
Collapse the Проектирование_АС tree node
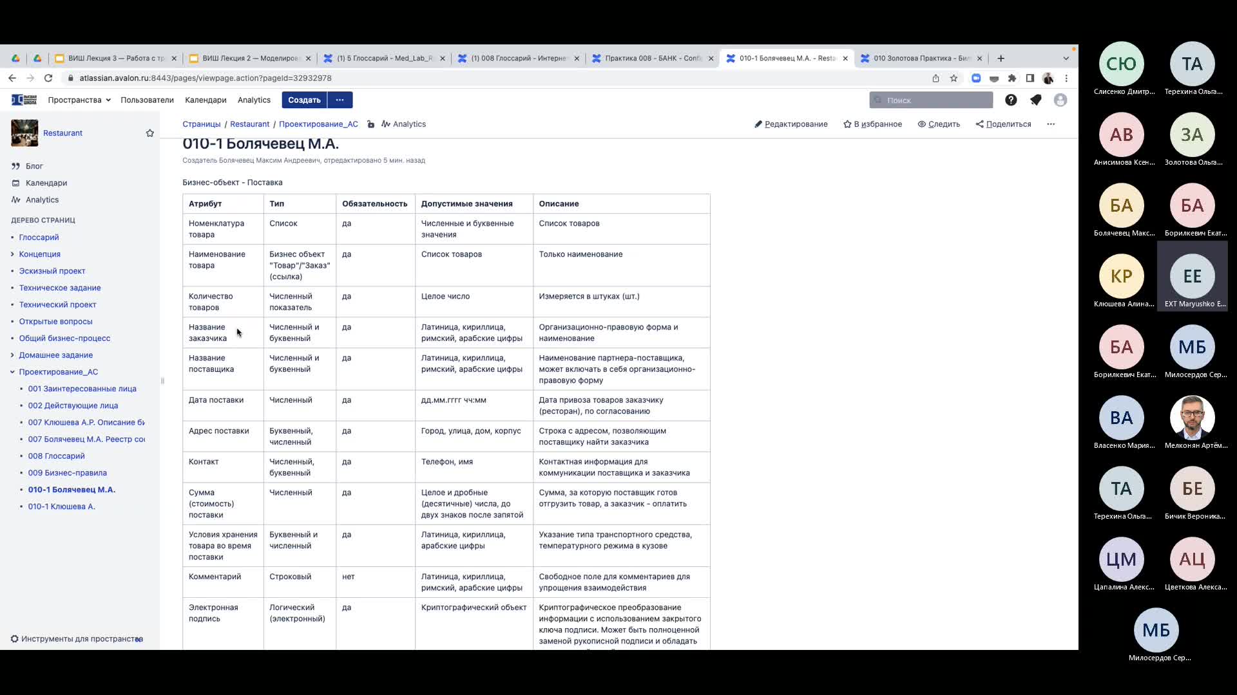tap(12, 372)
